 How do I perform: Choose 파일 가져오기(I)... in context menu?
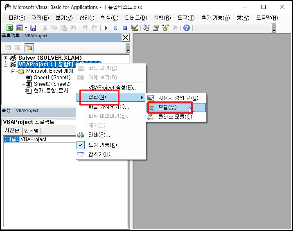pos(111,107)
